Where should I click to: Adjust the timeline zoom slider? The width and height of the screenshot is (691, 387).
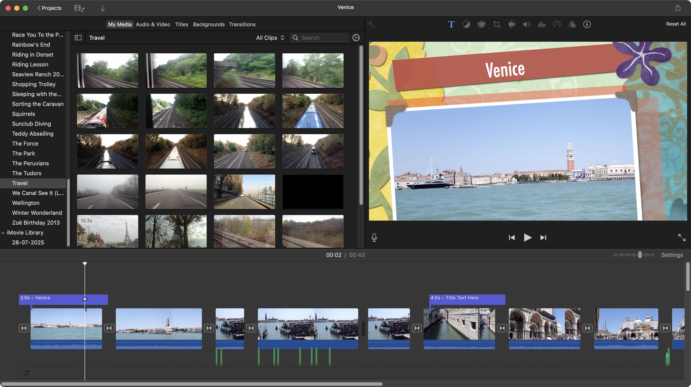click(x=640, y=255)
